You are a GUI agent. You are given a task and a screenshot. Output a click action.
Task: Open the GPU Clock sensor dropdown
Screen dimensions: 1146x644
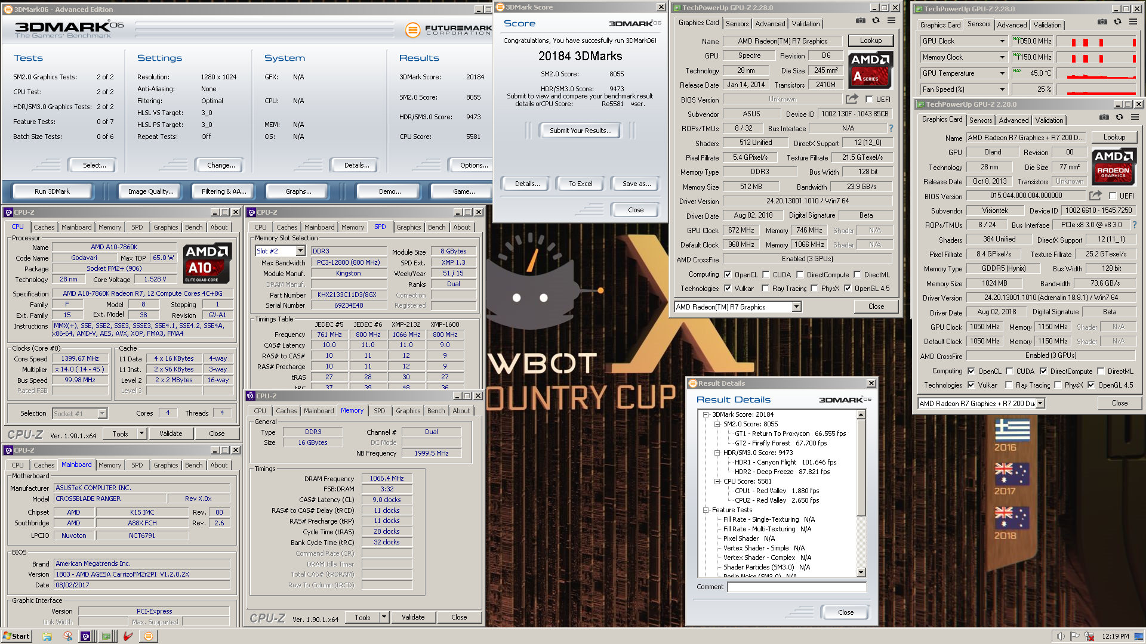[1002, 41]
